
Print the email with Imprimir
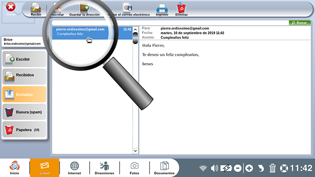click(162, 9)
